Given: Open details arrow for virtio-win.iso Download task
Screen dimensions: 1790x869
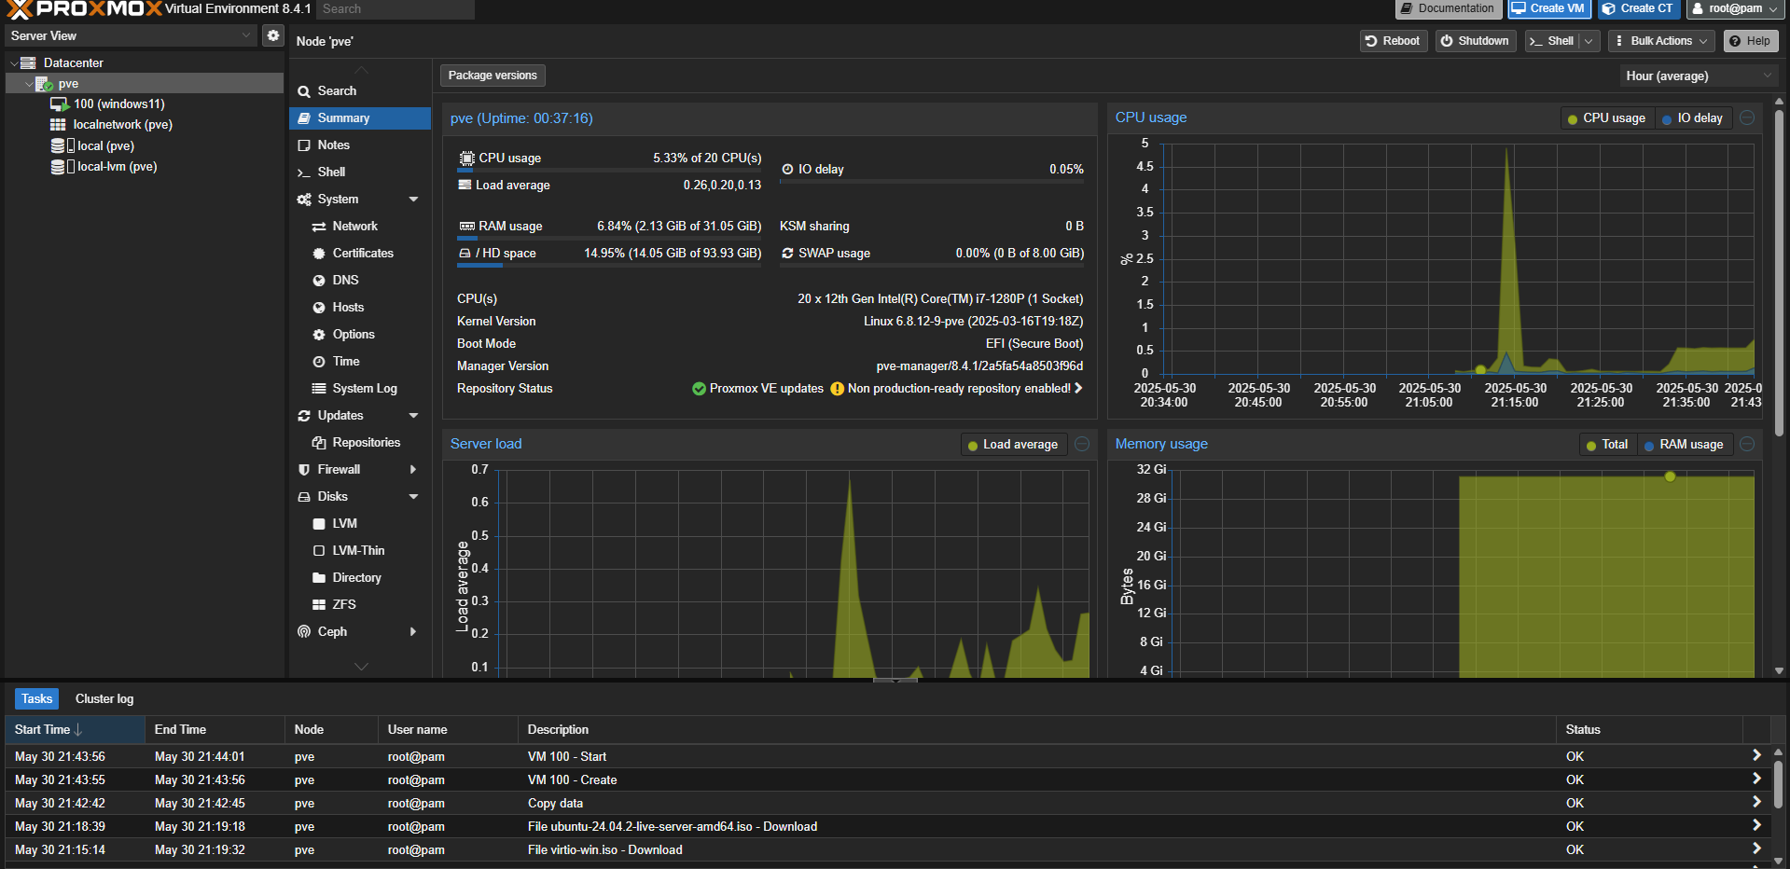Looking at the screenshot, I should [1756, 849].
